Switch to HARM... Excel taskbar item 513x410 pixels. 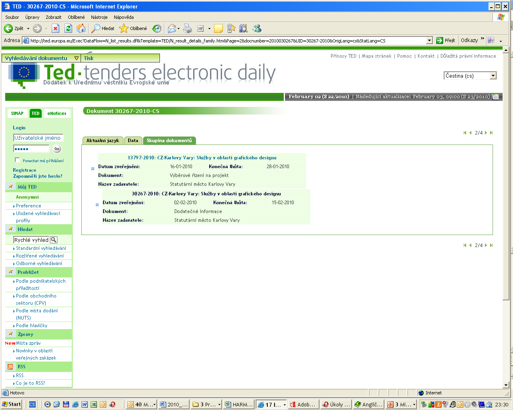tap(239, 404)
